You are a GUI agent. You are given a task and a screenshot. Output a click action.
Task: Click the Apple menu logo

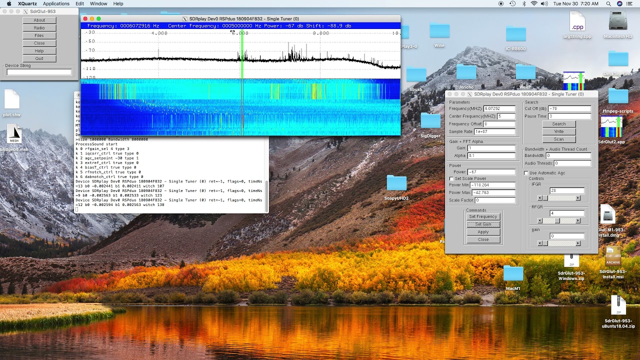click(x=9, y=3)
